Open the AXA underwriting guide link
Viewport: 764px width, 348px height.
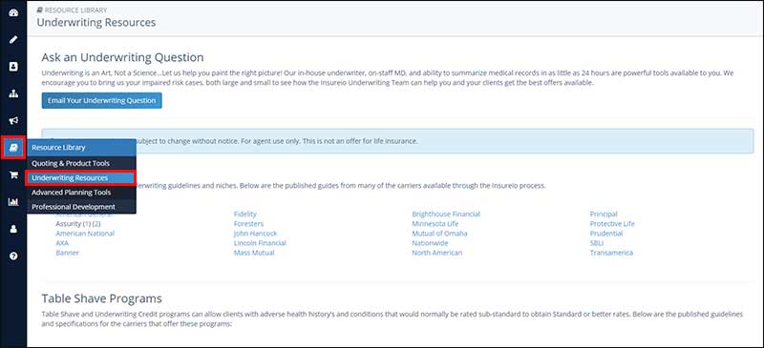[62, 243]
